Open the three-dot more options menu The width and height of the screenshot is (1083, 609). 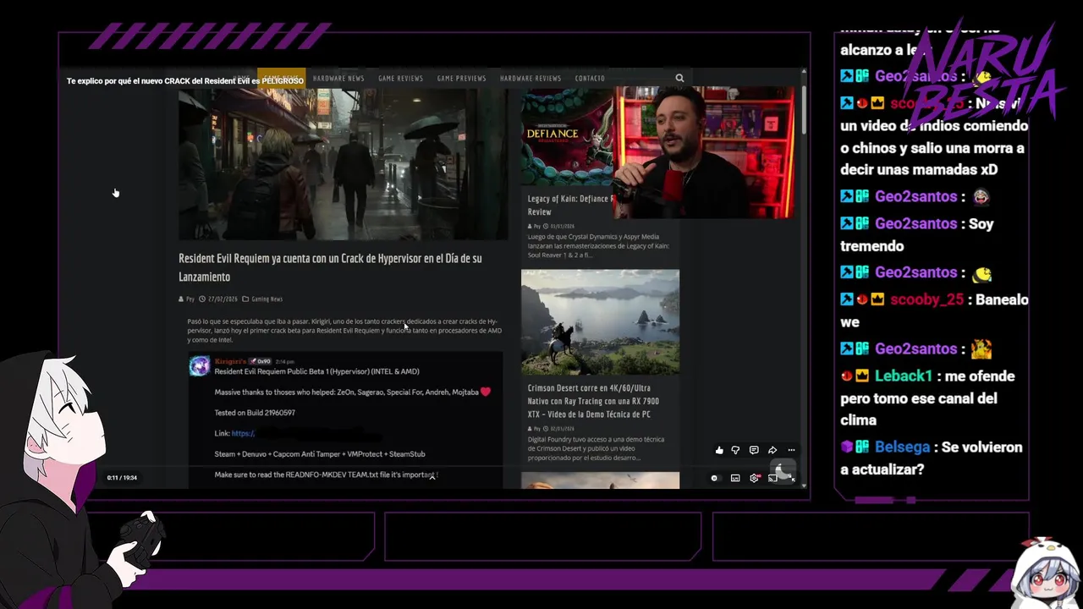(791, 450)
